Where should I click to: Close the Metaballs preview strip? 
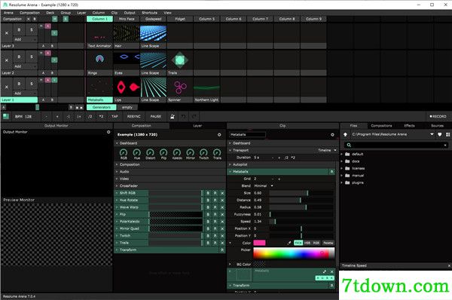tap(331, 271)
